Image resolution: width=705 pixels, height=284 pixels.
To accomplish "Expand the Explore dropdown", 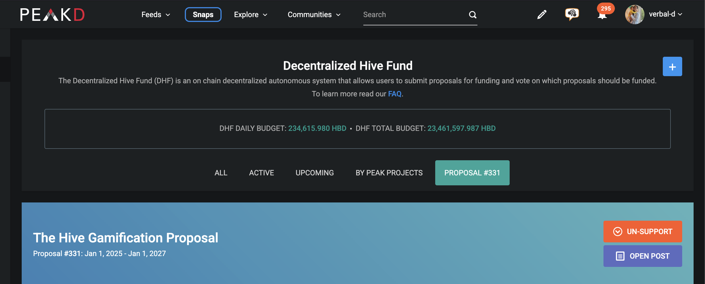I will [250, 15].
